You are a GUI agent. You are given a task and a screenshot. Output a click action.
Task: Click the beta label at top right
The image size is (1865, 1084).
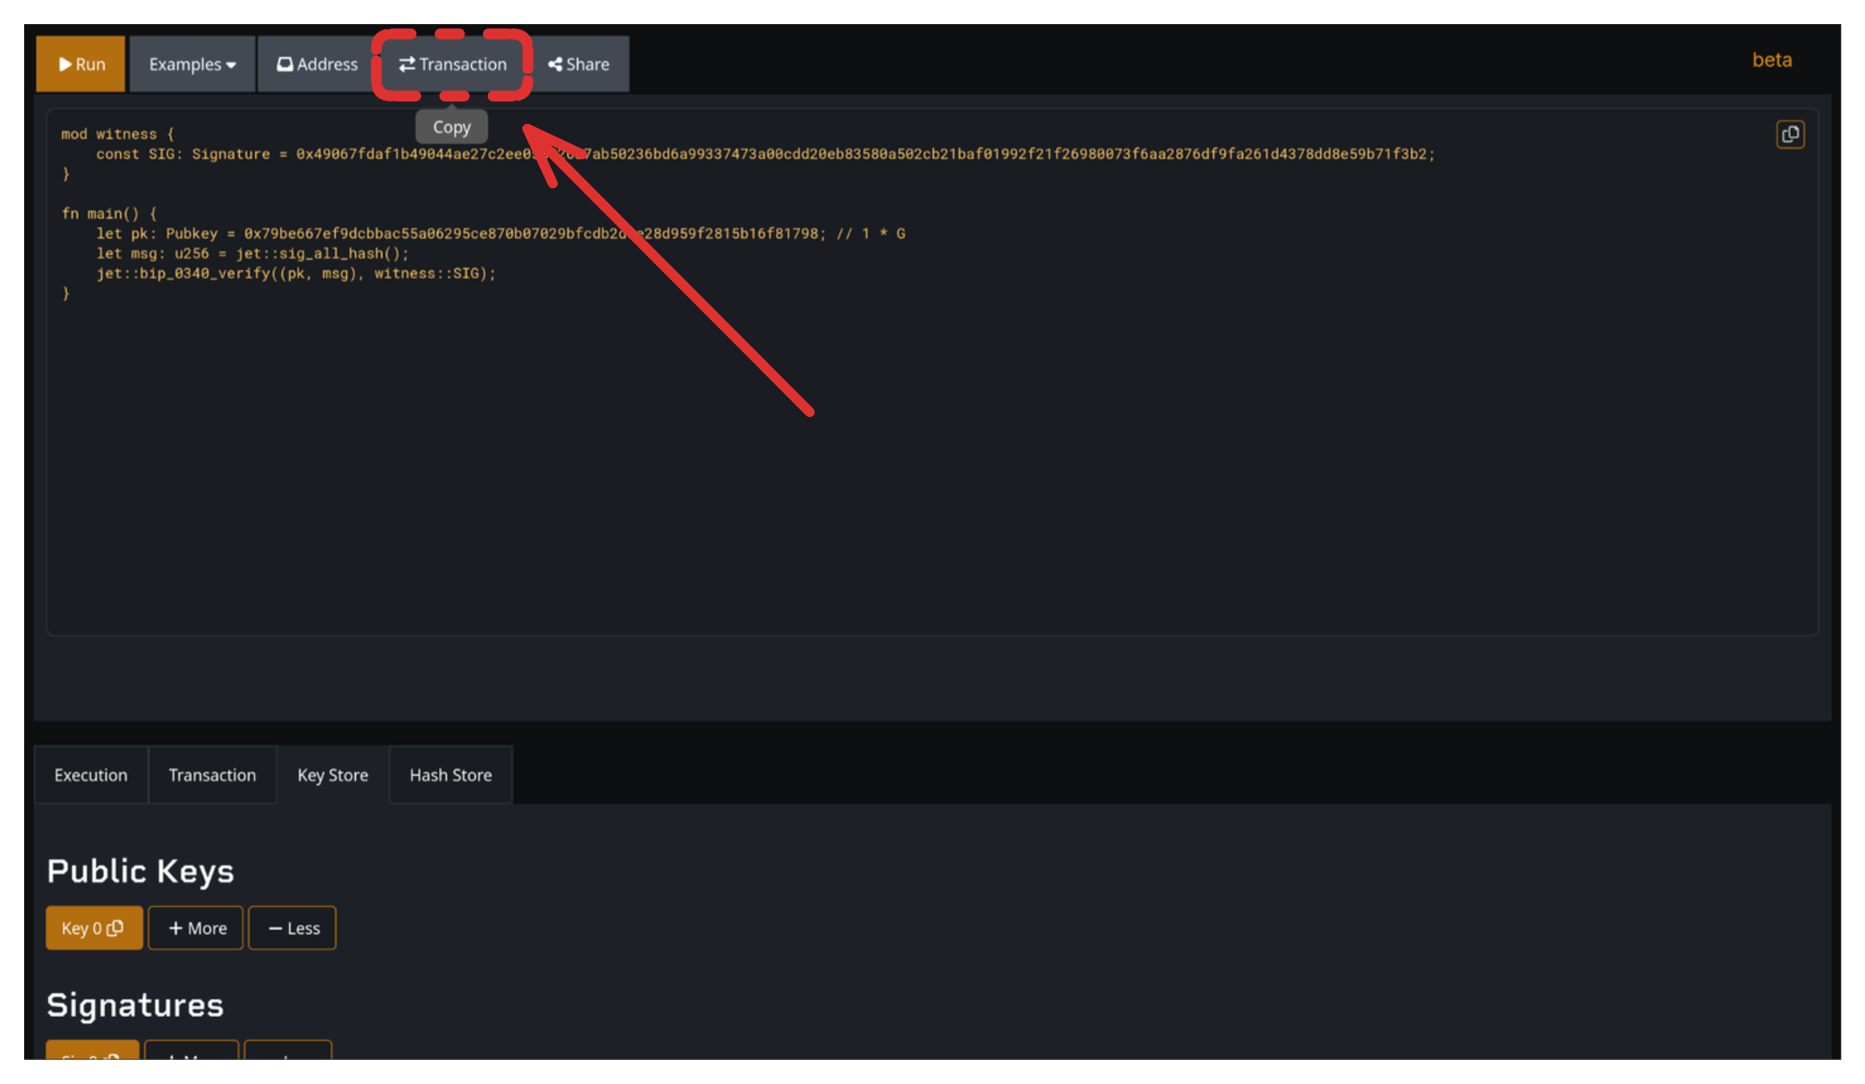click(x=1772, y=60)
